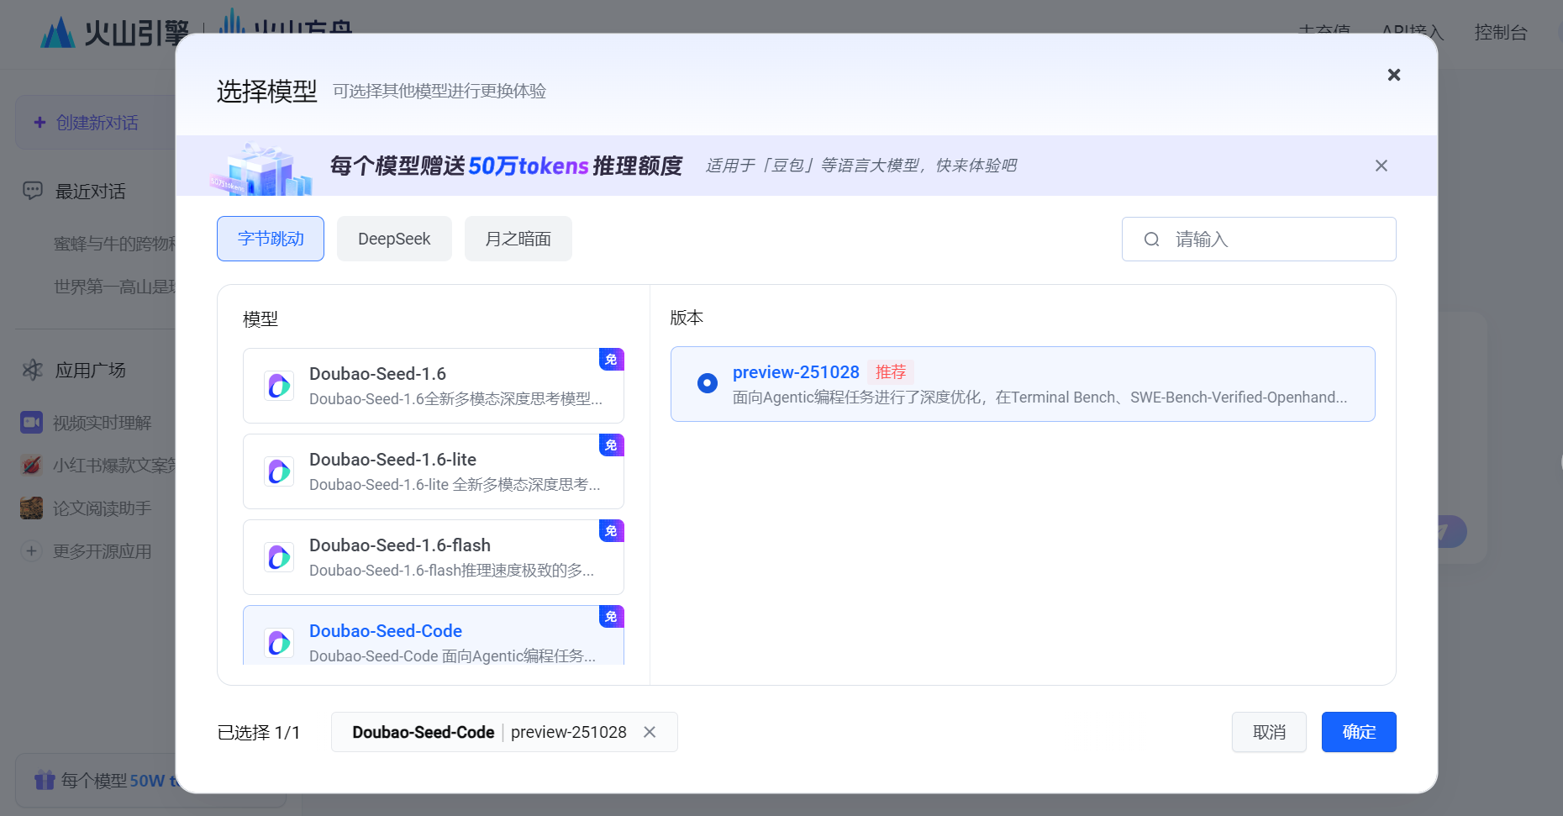The height and width of the screenshot is (816, 1563).
Task: Click the preview-251028 version title
Action: tap(796, 372)
